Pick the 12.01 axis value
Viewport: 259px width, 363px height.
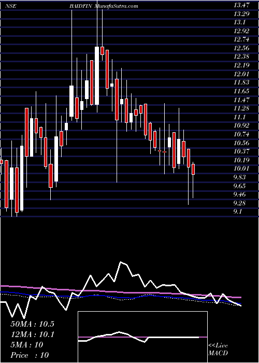tap(241, 74)
